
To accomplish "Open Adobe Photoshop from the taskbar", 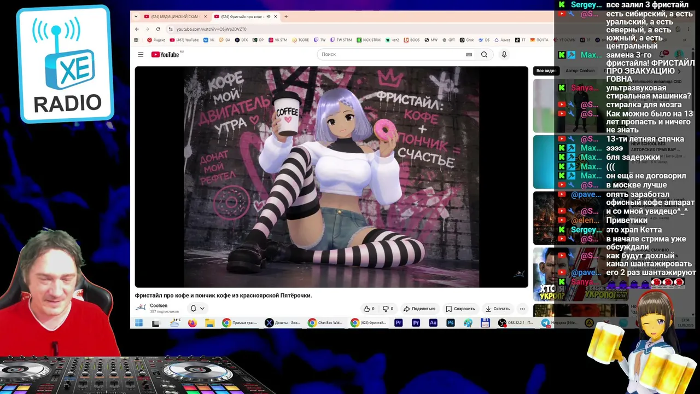I will [451, 323].
